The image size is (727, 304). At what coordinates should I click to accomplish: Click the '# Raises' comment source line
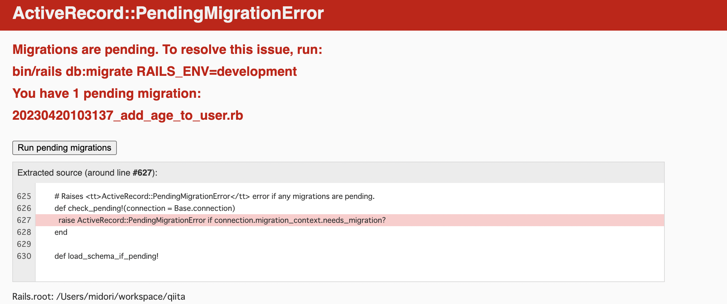pyautogui.click(x=214, y=196)
